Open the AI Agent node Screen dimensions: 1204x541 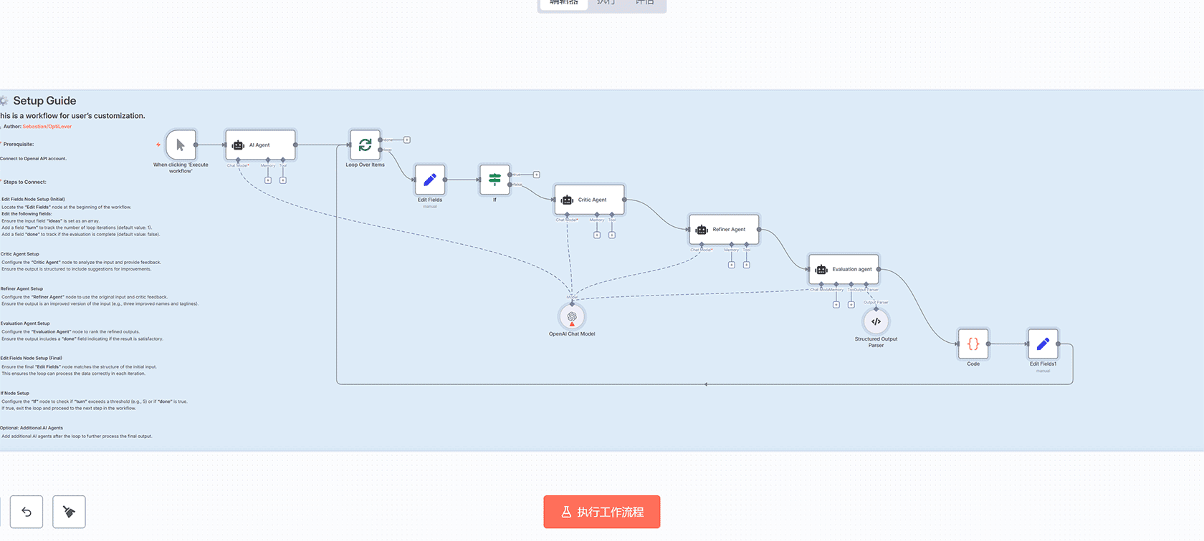tap(260, 145)
